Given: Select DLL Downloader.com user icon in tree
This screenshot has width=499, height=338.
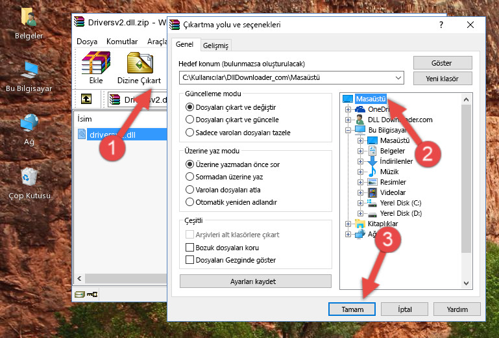Looking at the screenshot, I should [x=360, y=120].
